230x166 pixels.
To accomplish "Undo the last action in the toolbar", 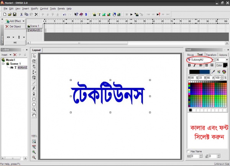I will pyautogui.click(x=64, y=15).
